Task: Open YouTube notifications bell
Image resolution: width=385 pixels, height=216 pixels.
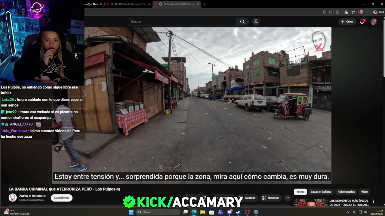Action: [362, 22]
